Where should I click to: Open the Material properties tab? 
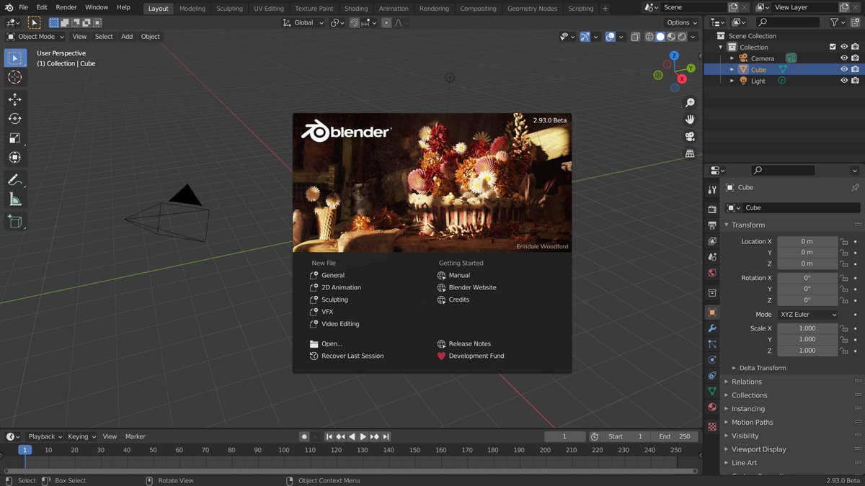tap(712, 407)
